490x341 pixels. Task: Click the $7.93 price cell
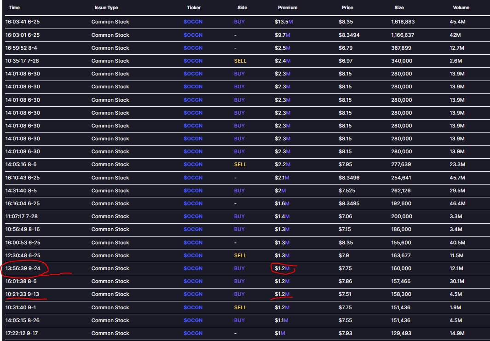tap(346, 333)
